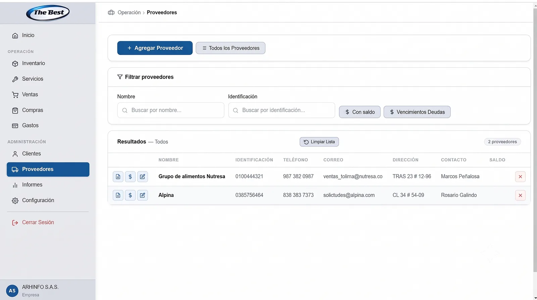Open Vencimientos Deudas filter
This screenshot has height=300, width=537.
(417, 112)
